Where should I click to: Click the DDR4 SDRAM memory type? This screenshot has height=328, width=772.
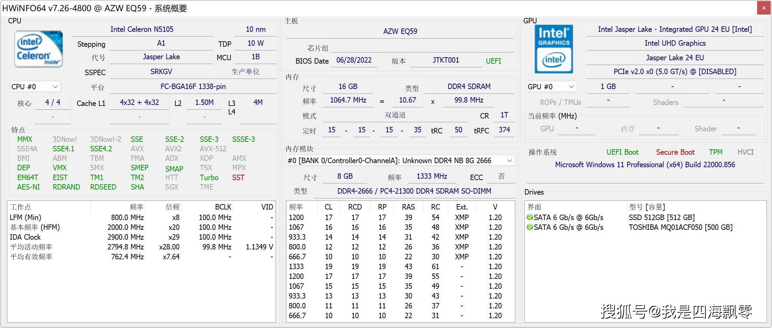pos(469,87)
